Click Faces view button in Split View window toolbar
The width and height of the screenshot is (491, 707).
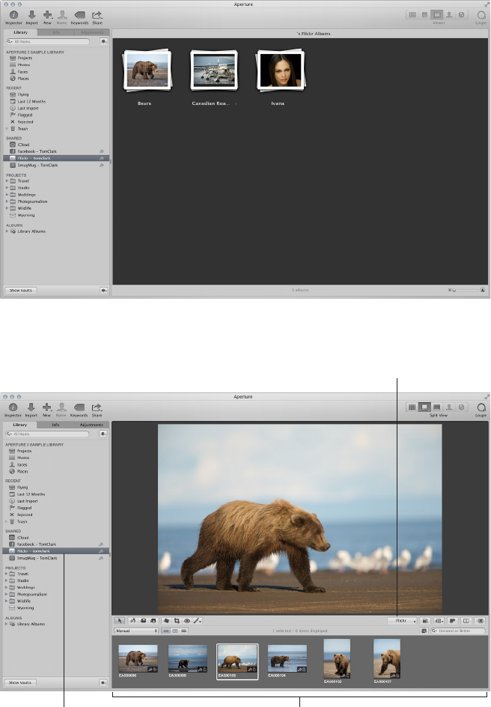click(x=448, y=407)
